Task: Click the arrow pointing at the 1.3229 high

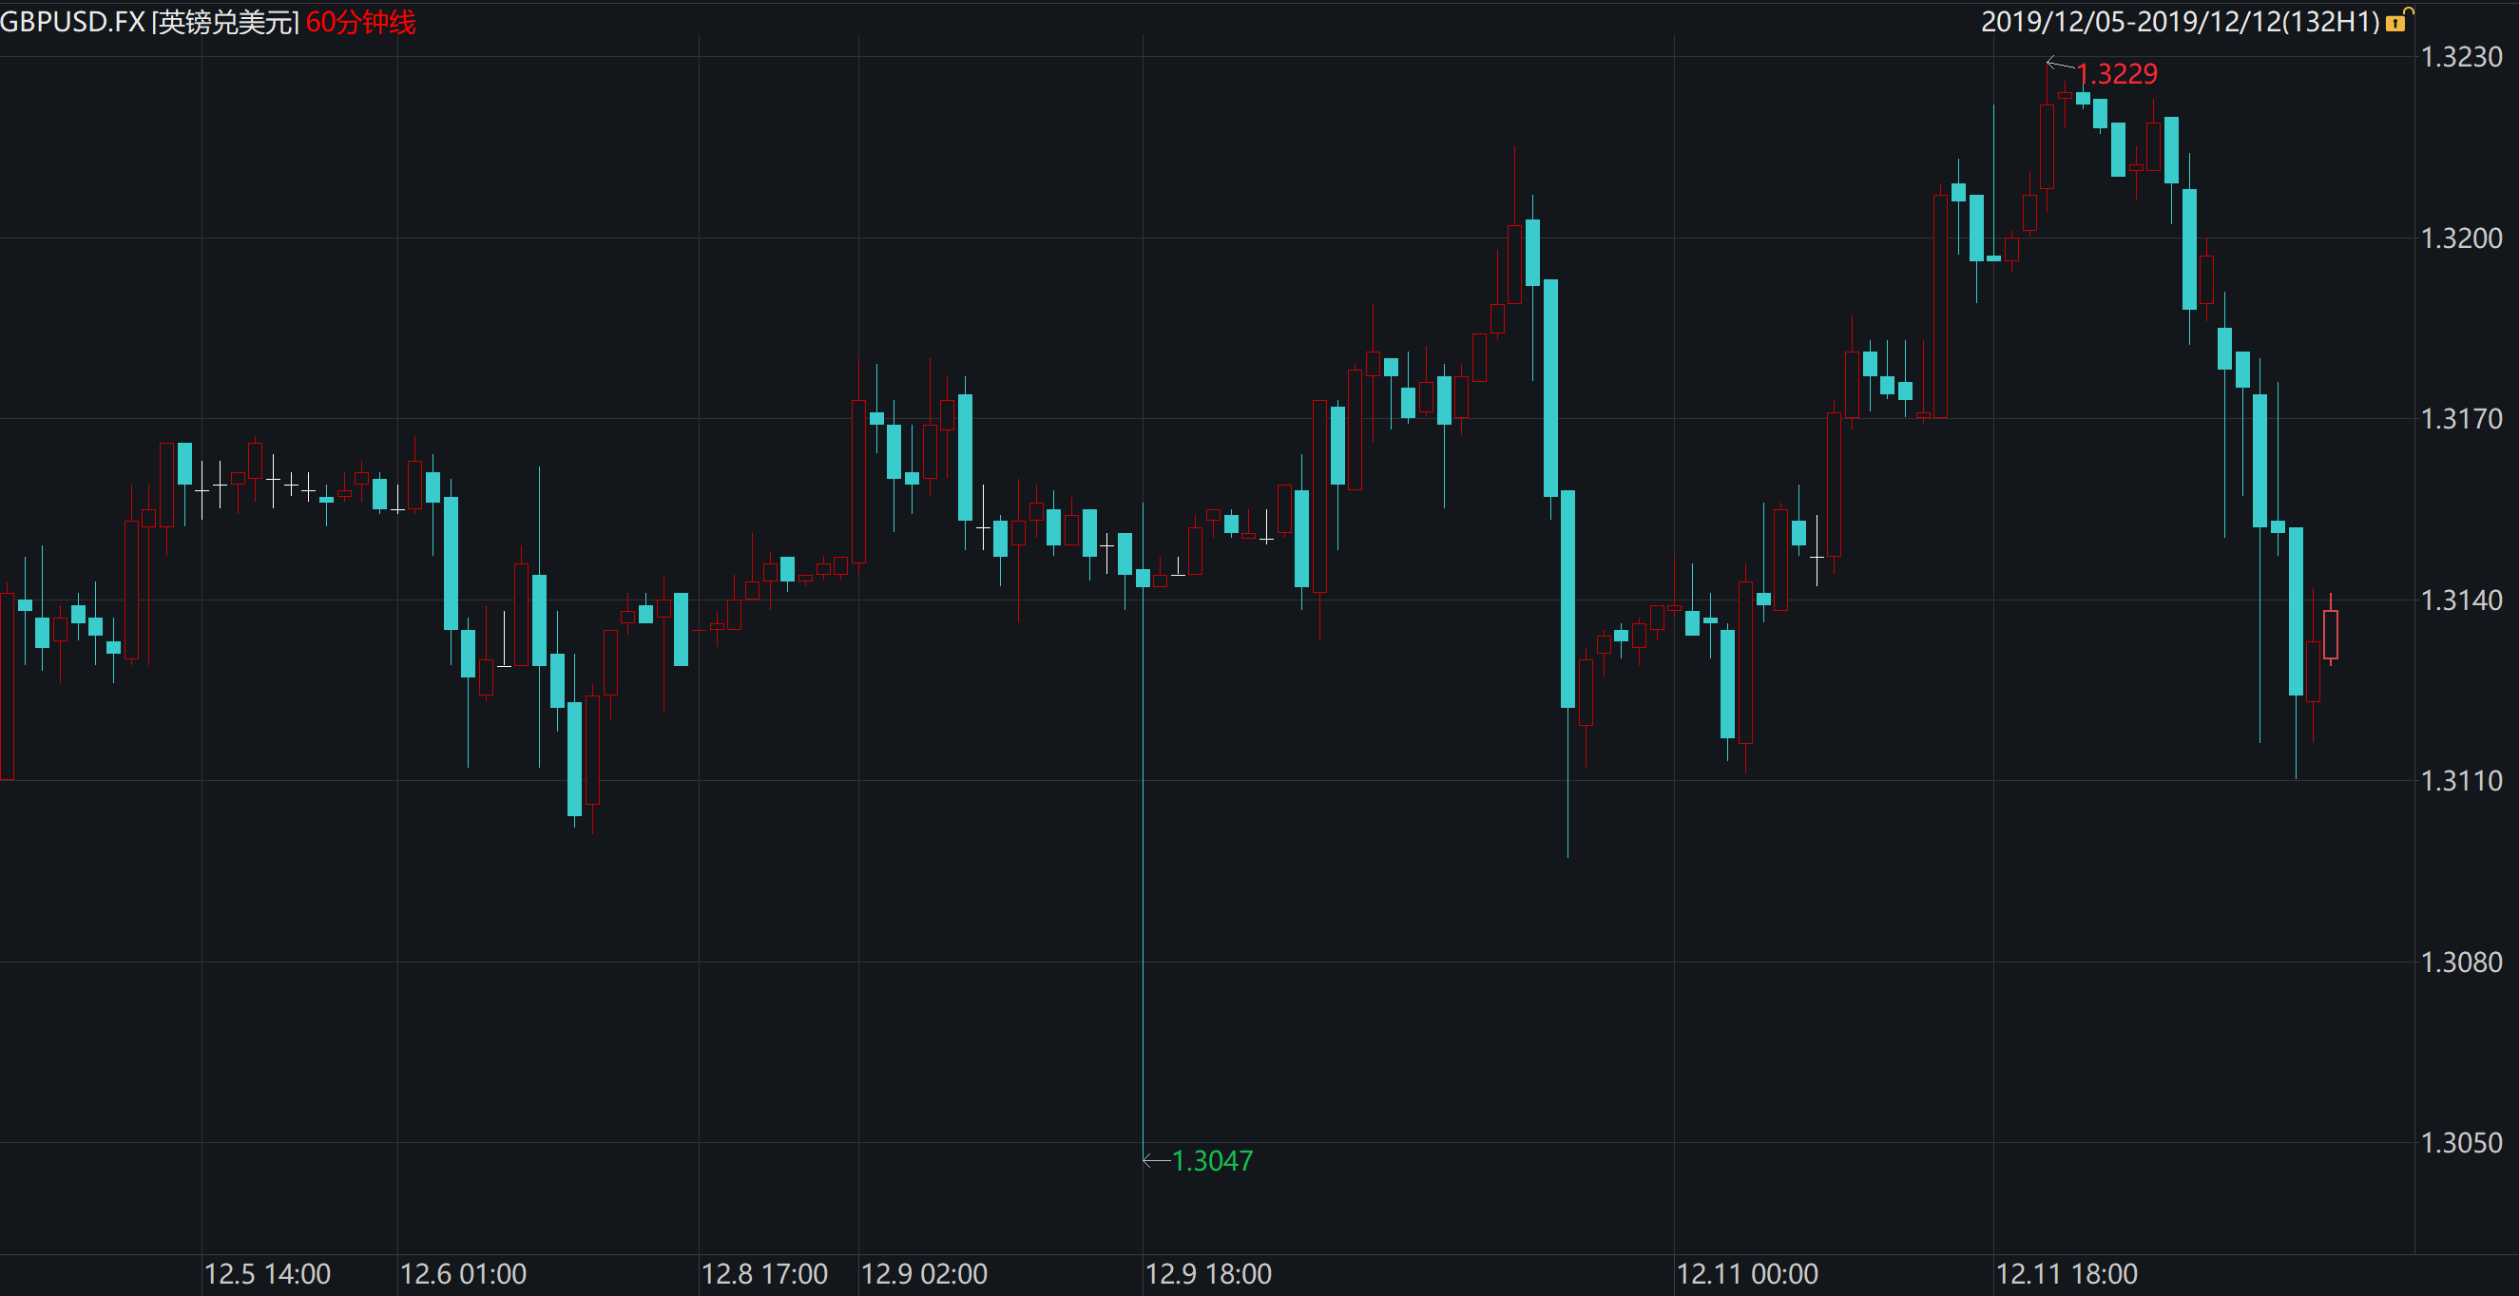Action: coord(2059,66)
